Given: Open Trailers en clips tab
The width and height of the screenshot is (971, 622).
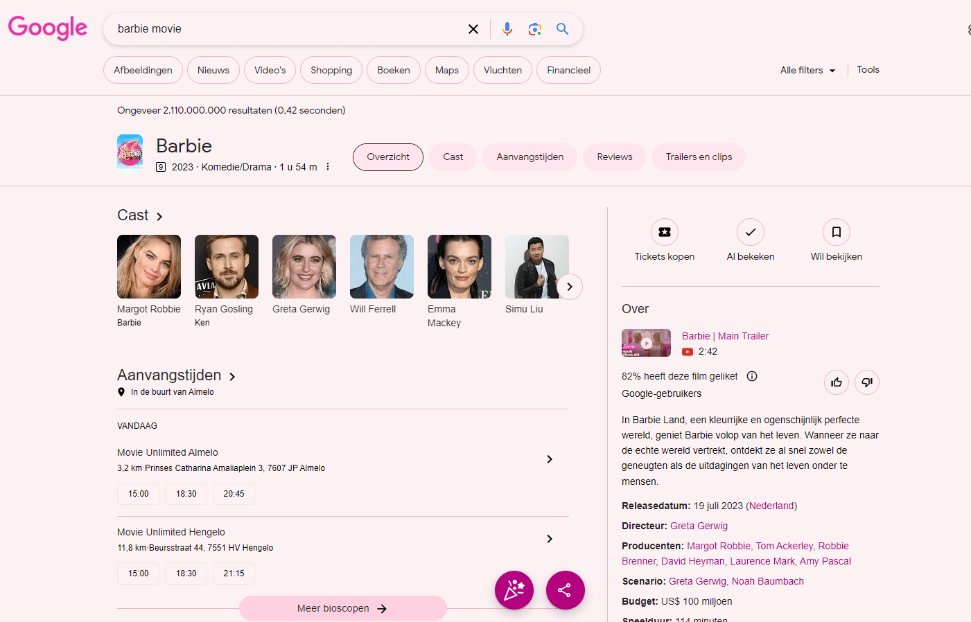Looking at the screenshot, I should point(699,157).
